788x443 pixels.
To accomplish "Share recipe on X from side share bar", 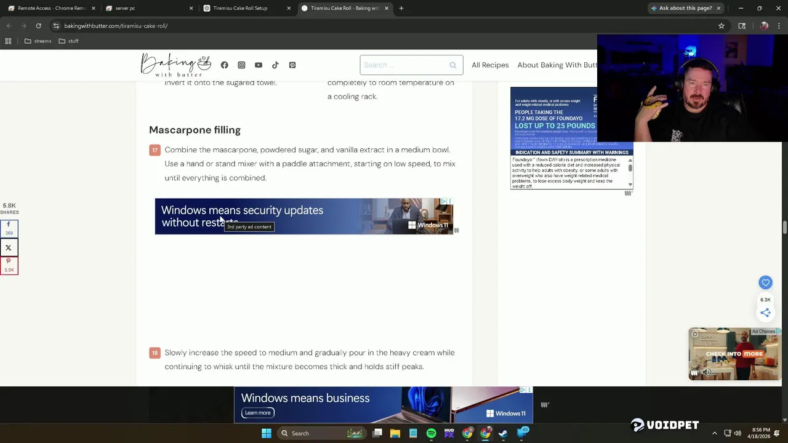I will tap(9, 247).
